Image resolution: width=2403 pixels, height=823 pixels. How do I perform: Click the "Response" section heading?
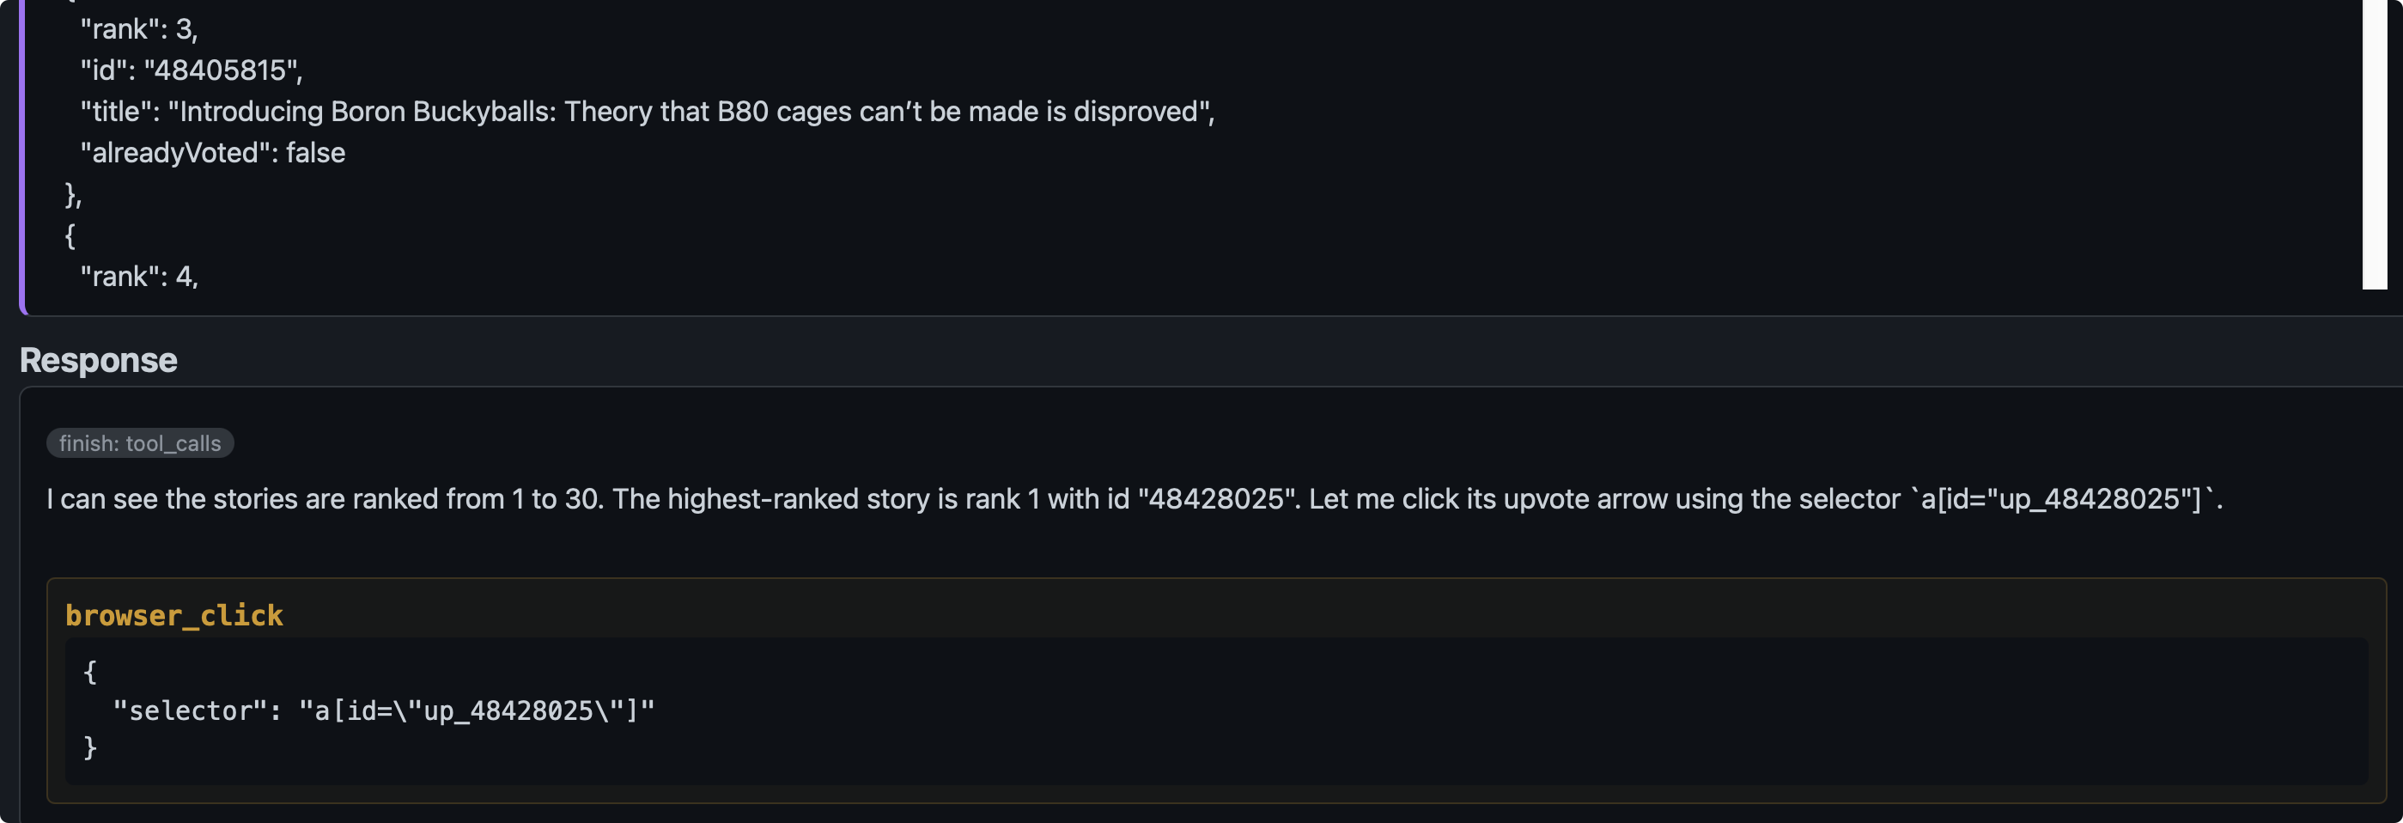(98, 360)
